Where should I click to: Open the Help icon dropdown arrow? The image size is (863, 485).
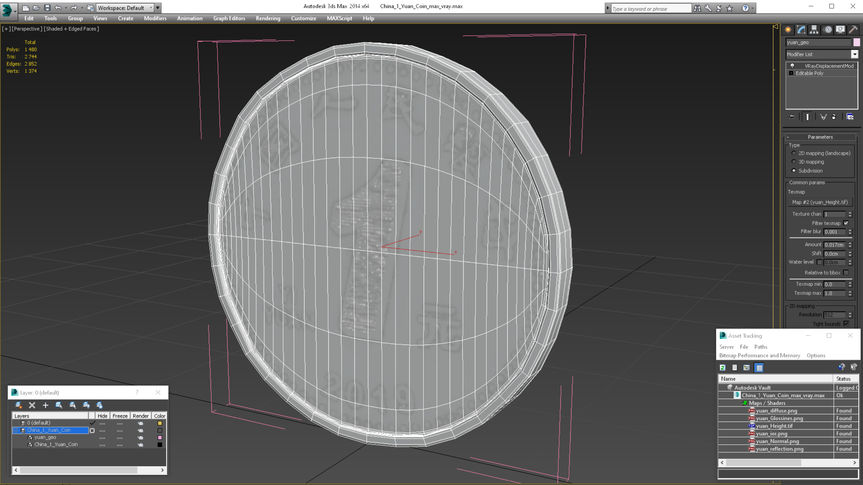(752, 8)
